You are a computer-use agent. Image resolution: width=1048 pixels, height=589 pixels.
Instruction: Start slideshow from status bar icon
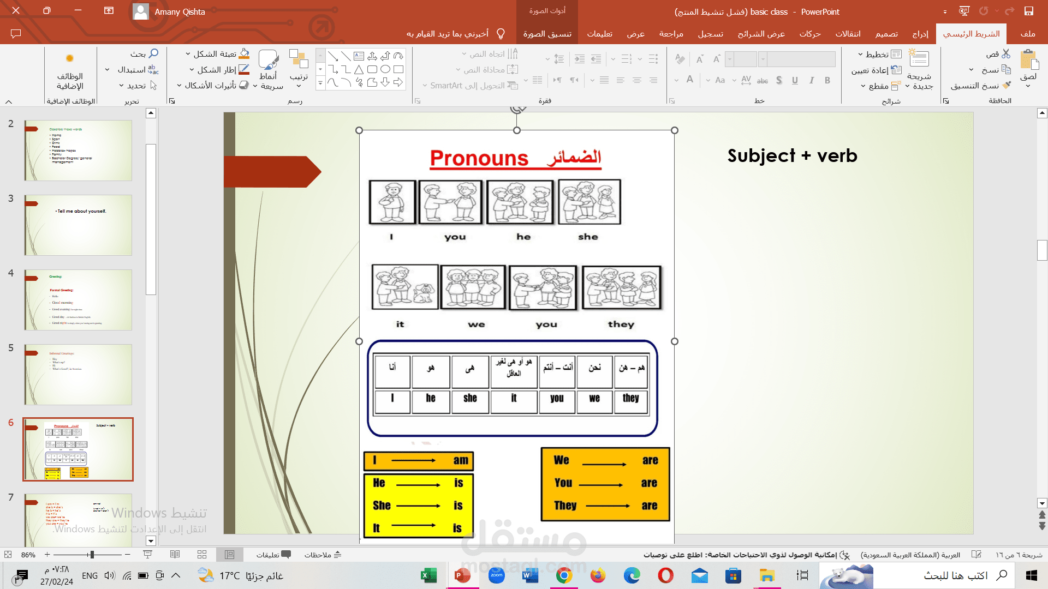pyautogui.click(x=147, y=555)
